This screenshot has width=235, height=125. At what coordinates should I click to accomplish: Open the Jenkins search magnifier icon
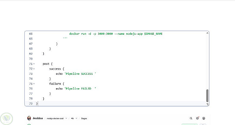pyautogui.click(x=191, y=118)
